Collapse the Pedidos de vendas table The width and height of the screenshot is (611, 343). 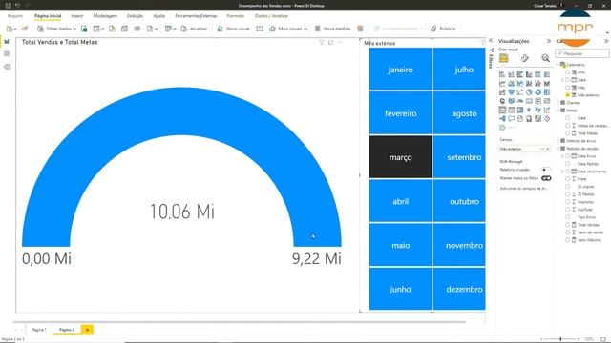tap(558, 149)
